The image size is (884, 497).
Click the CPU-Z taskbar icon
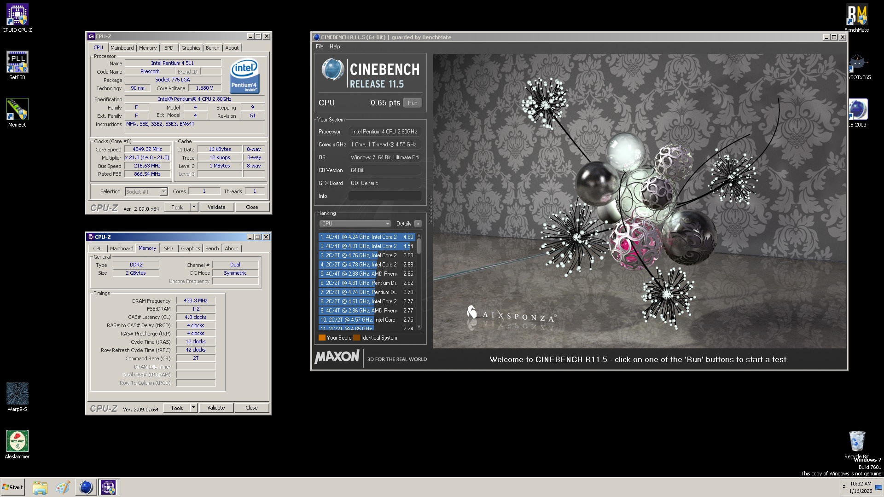(x=108, y=487)
